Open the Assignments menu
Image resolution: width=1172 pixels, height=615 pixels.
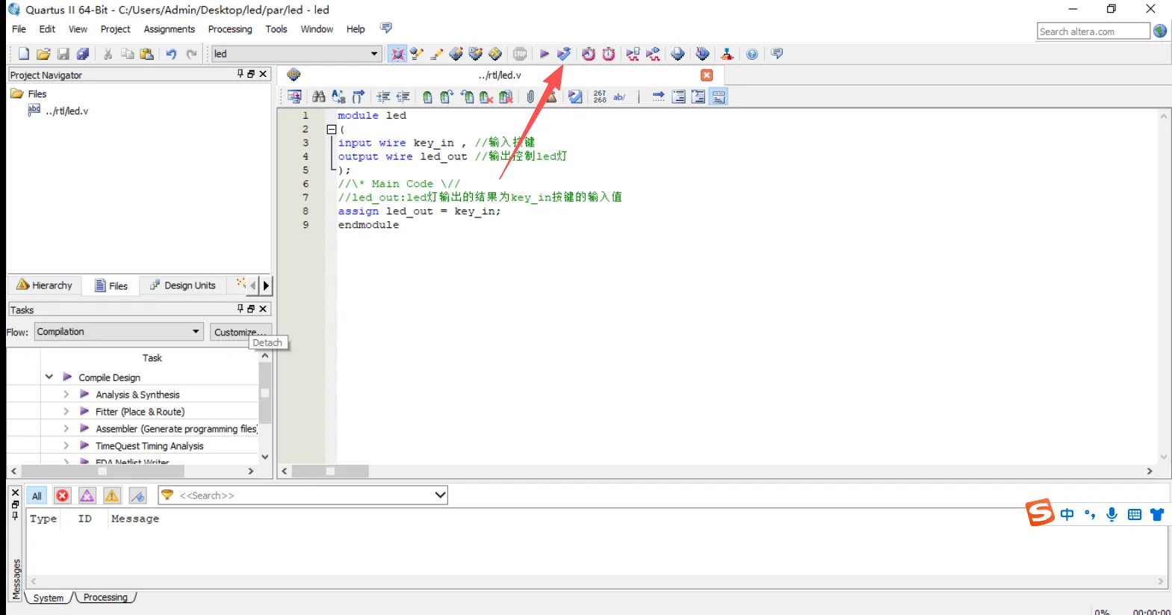170,29
